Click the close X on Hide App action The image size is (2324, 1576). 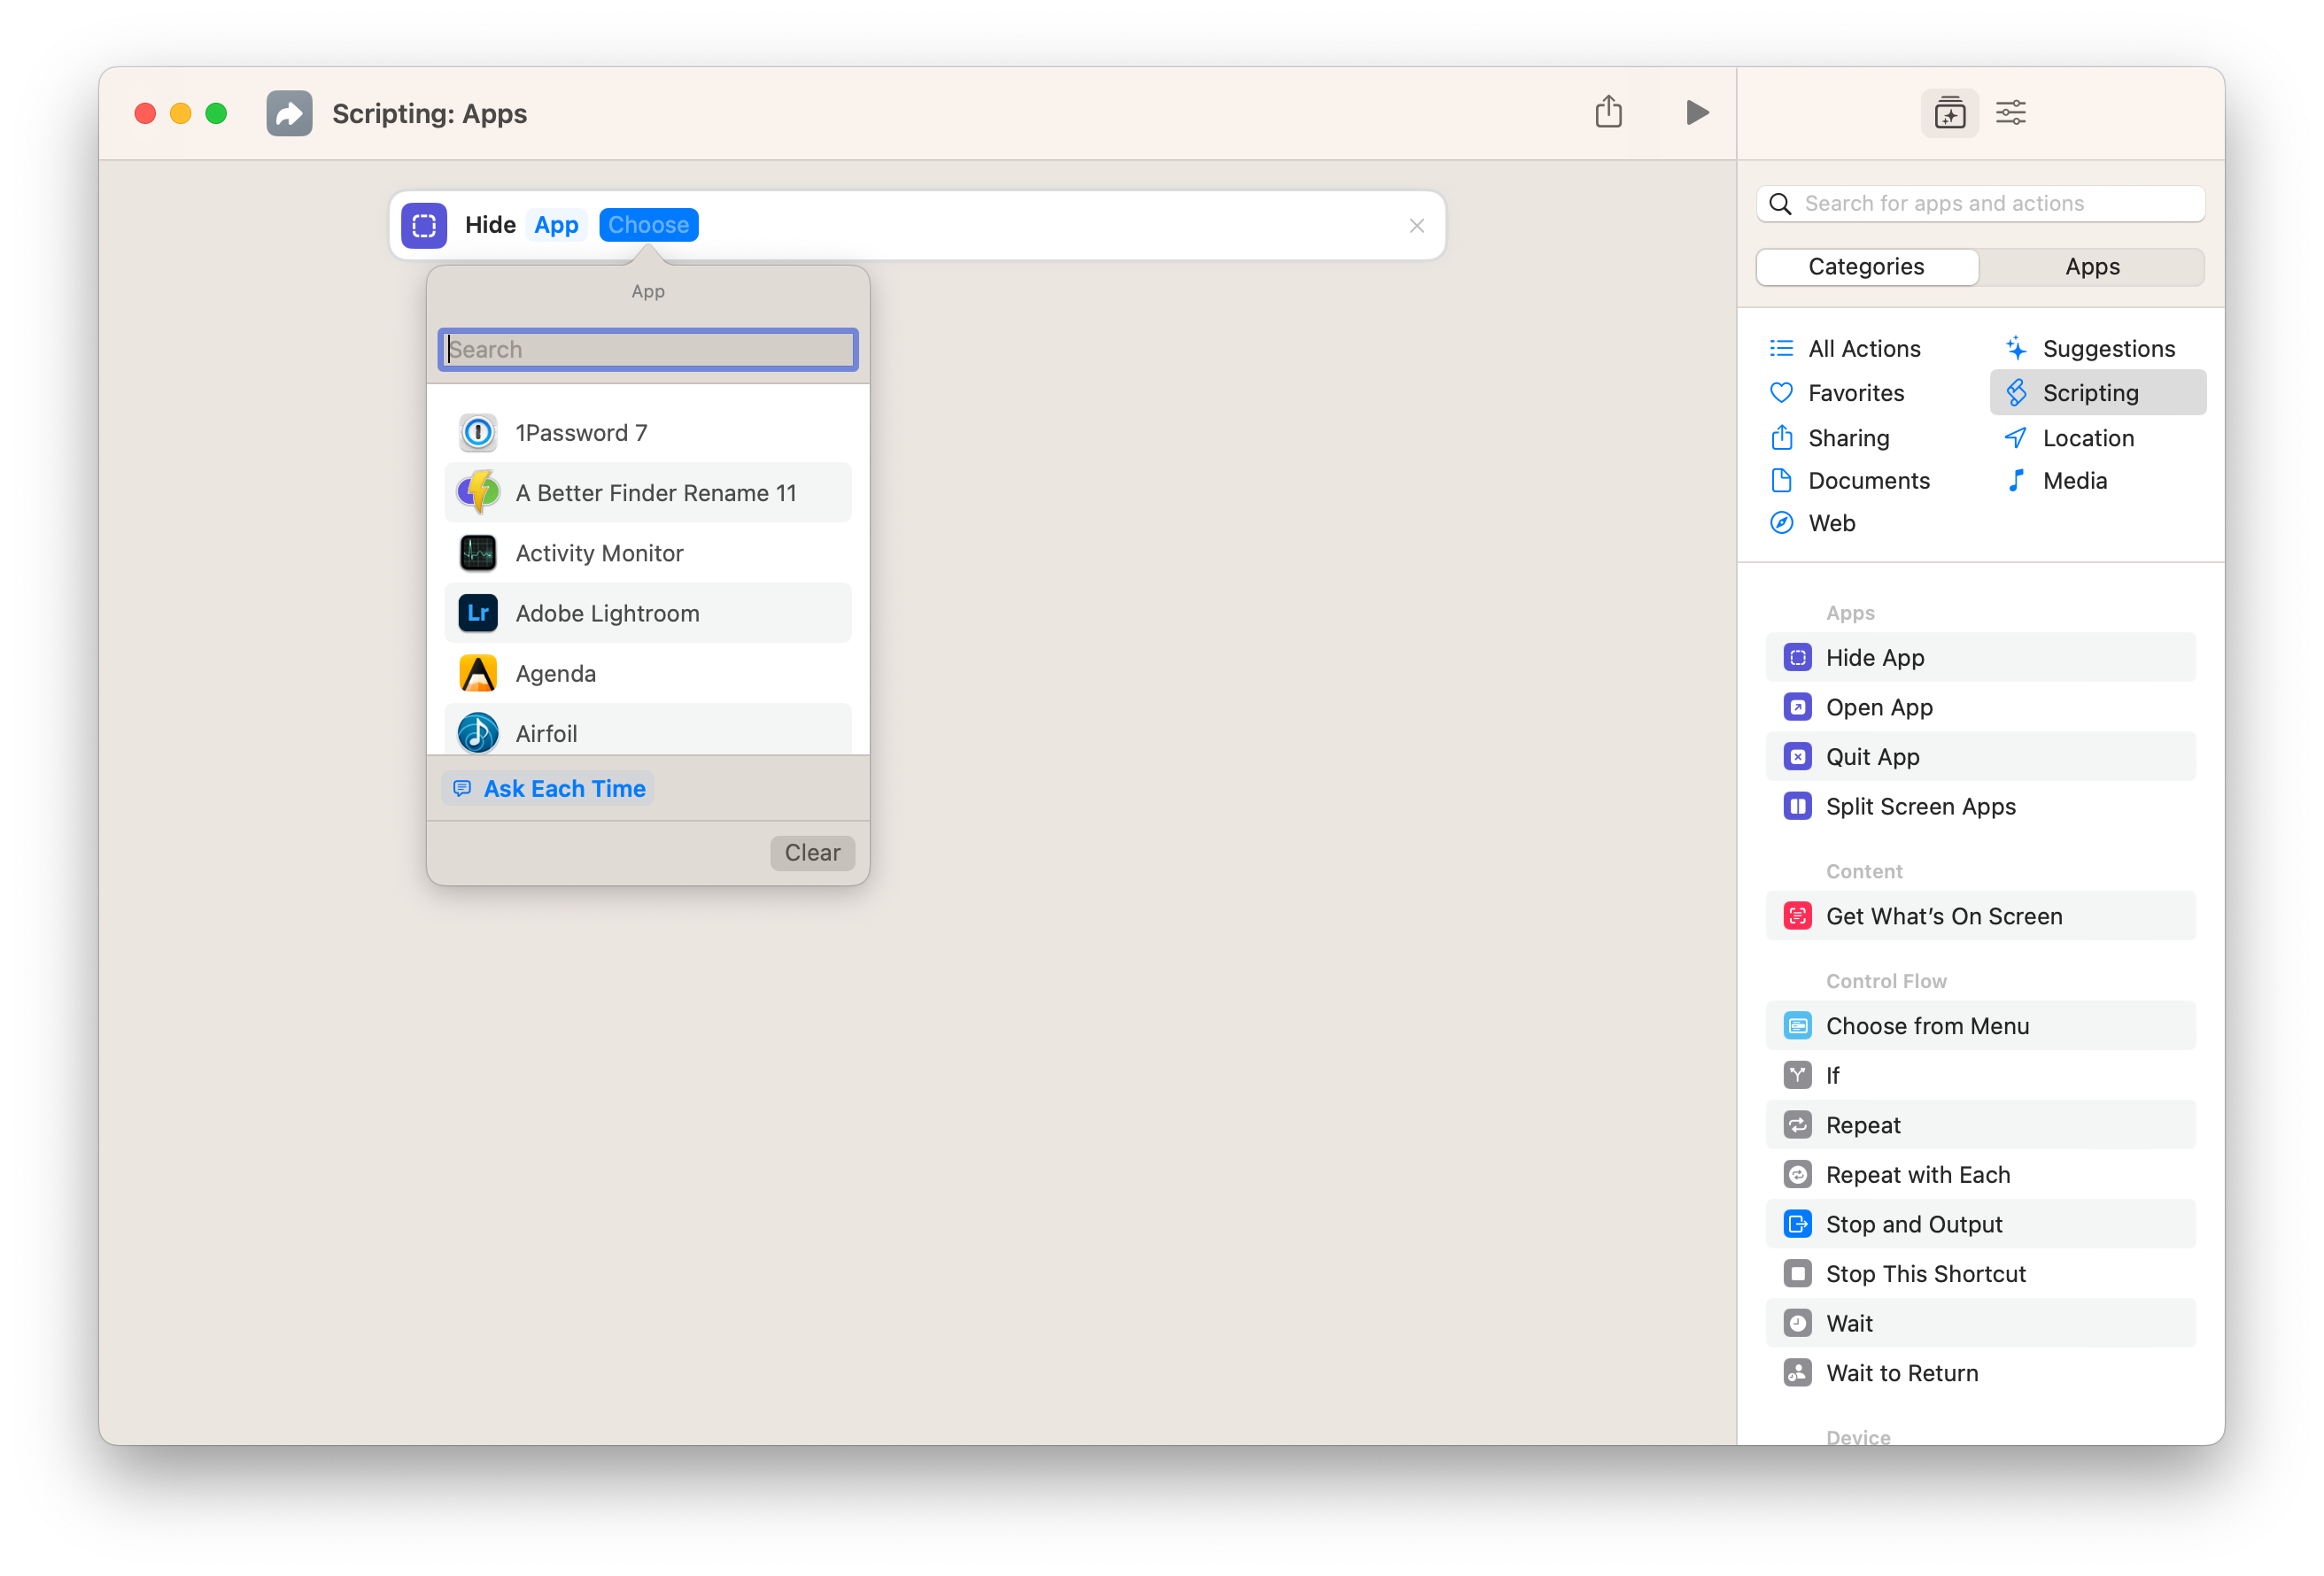1416,225
